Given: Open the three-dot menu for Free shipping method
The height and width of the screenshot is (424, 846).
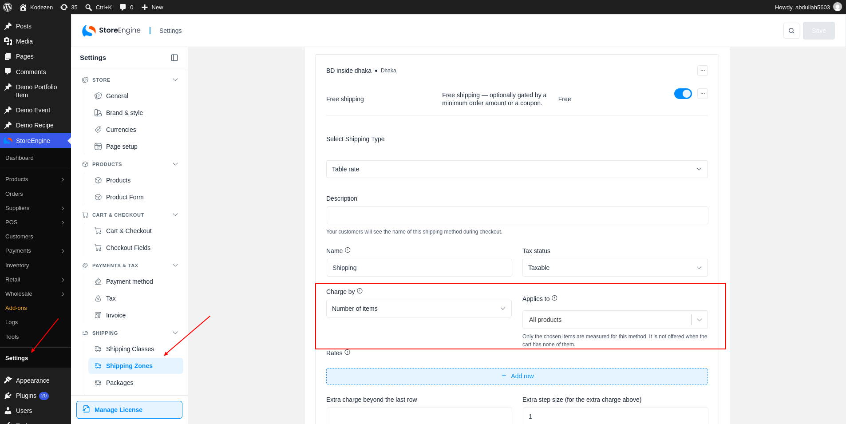Looking at the screenshot, I should (x=703, y=94).
